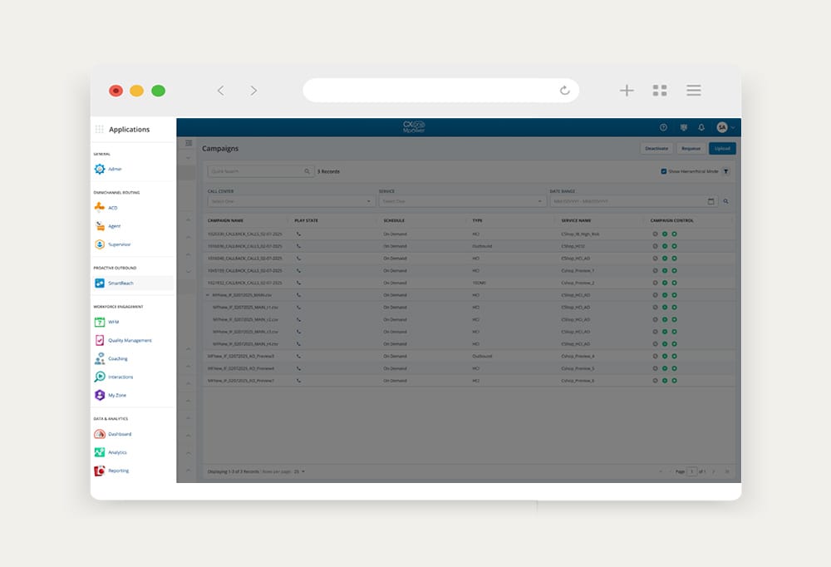Select SmartReach in Applications menu
The width and height of the screenshot is (831, 567).
pos(120,283)
